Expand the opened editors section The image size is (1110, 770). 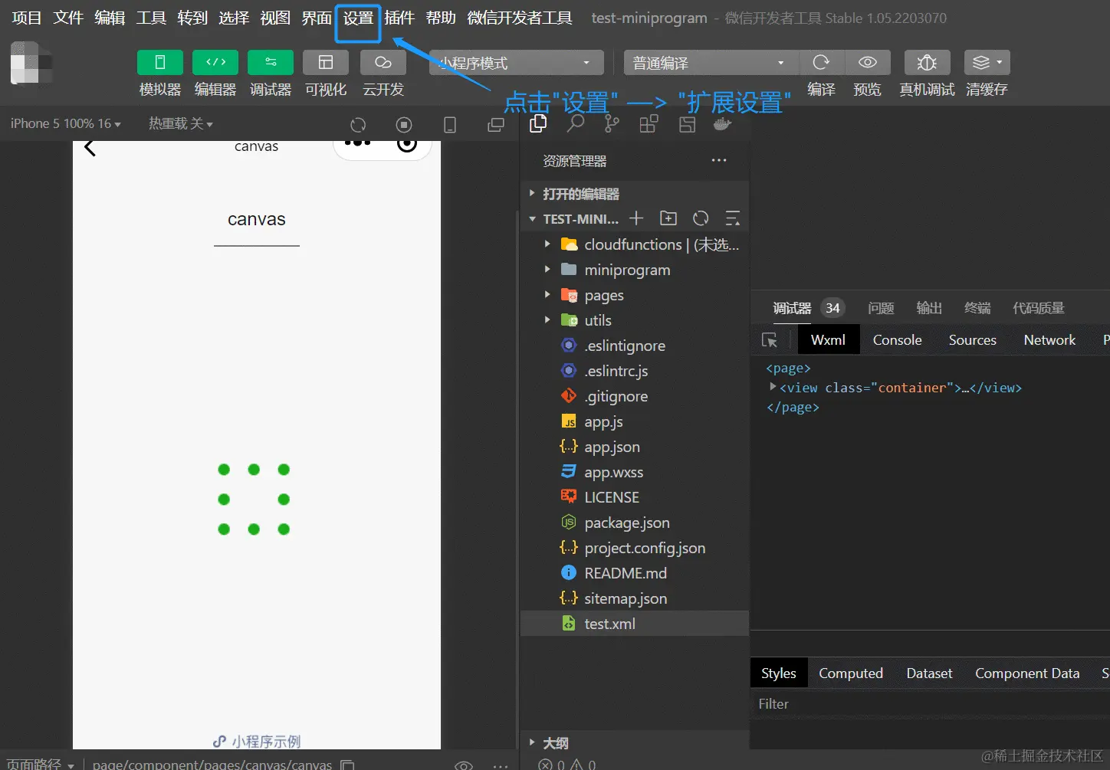[635, 194]
